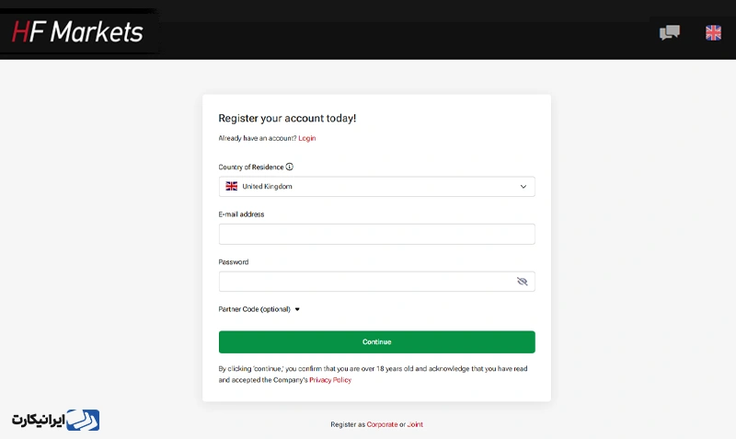The width and height of the screenshot is (736, 439).
Task: Expand the Partner Code (optional) section
Action: 259,309
